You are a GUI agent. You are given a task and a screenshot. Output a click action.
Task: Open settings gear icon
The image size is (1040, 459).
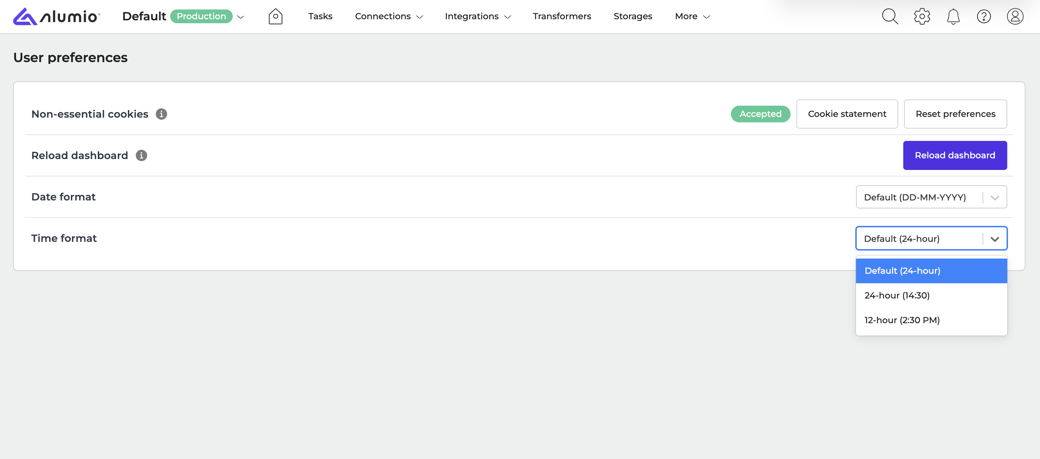(922, 17)
